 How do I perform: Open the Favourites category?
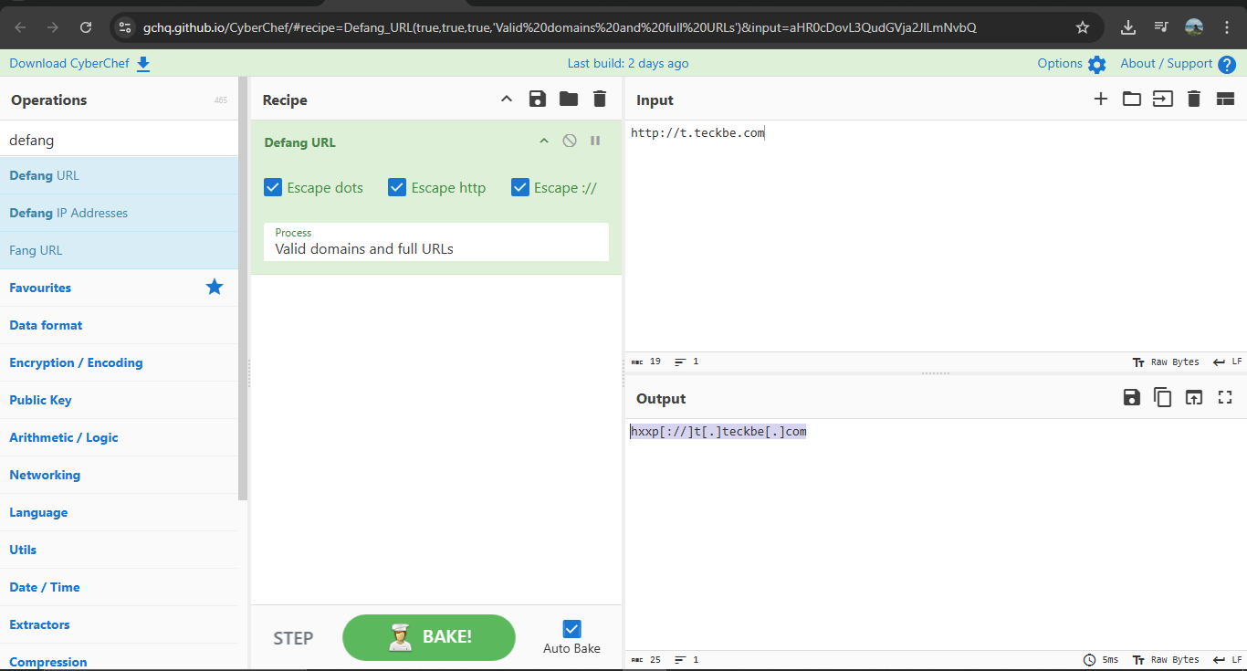pyautogui.click(x=119, y=288)
